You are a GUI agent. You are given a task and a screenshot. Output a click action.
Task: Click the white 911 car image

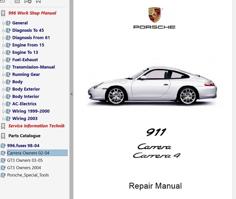tap(152, 86)
